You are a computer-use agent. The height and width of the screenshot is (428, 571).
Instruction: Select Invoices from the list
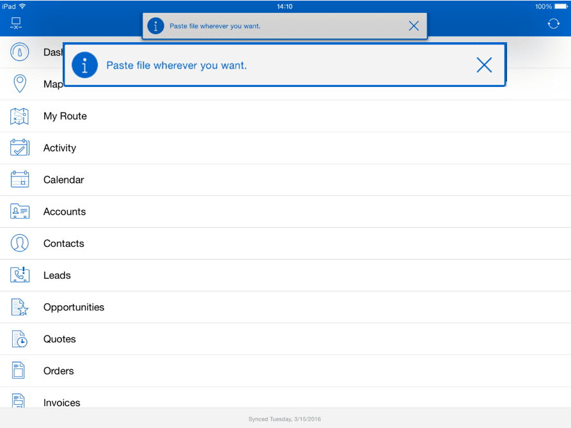[x=285, y=398]
